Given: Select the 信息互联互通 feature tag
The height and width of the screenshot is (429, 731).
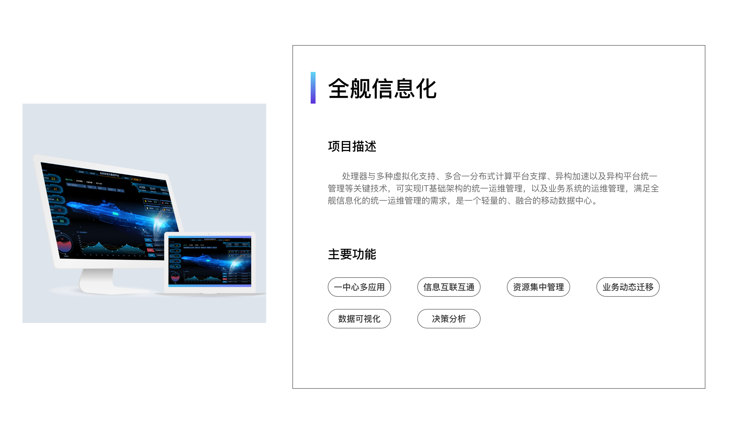Looking at the screenshot, I should tap(449, 287).
